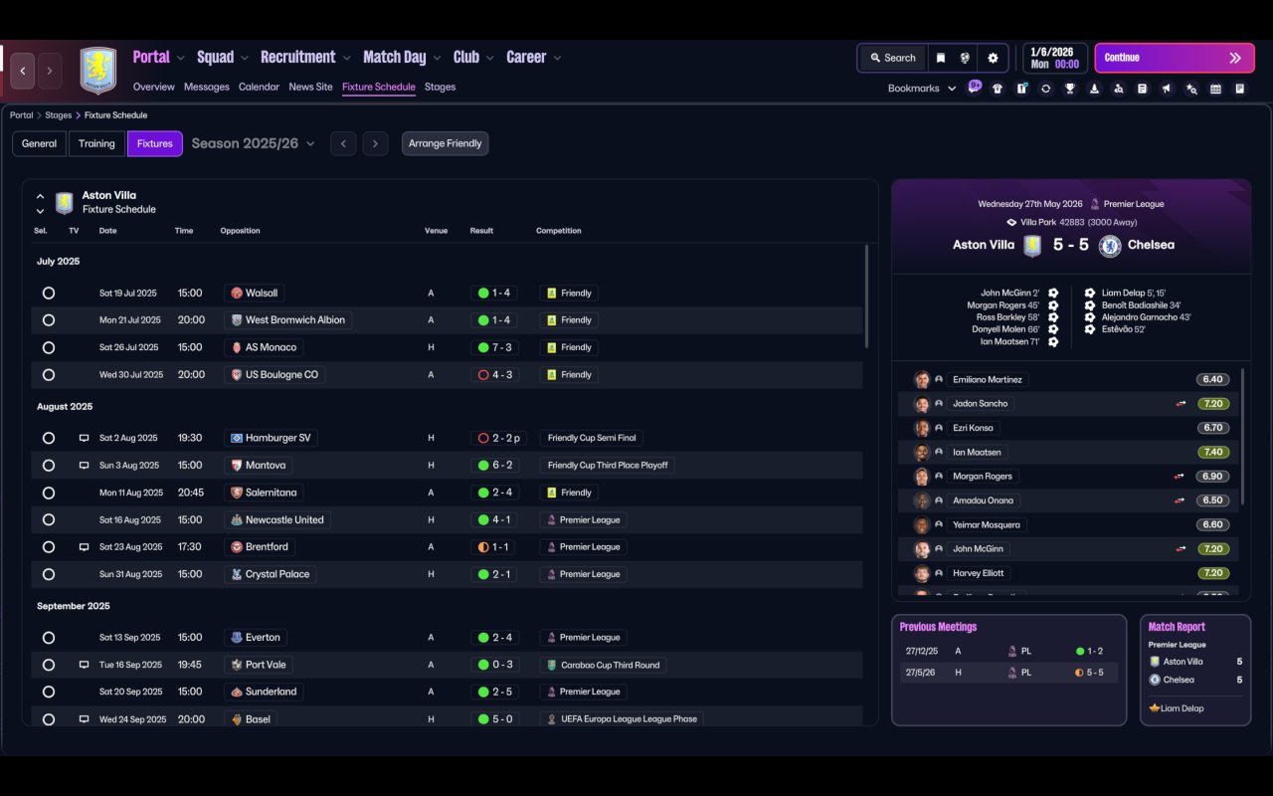The width and height of the screenshot is (1273, 796).
Task: Click the Continue button
Action: [x=1174, y=58]
